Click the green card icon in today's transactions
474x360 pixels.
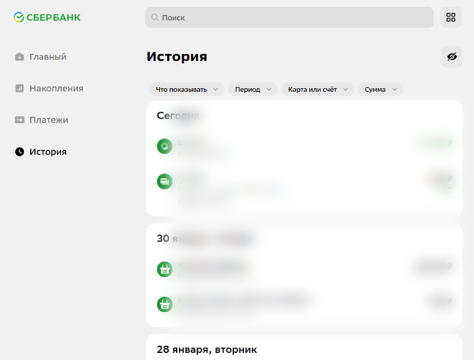click(x=164, y=181)
